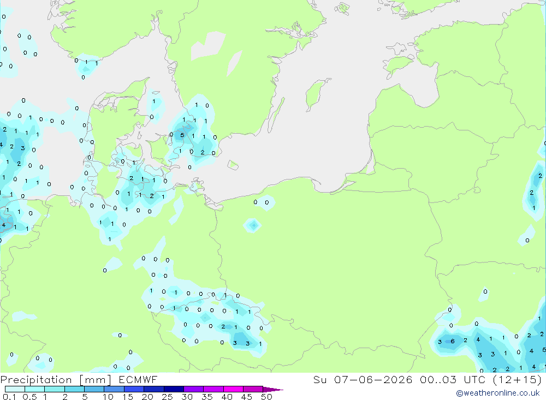
Task: Click the 1–2 mm legend color segment
Action: point(55,389)
